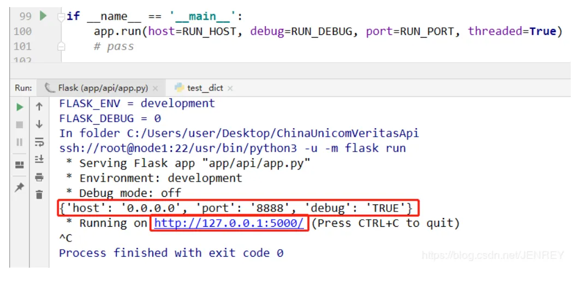Click the 'Debug mode: off' output line

[124, 193]
